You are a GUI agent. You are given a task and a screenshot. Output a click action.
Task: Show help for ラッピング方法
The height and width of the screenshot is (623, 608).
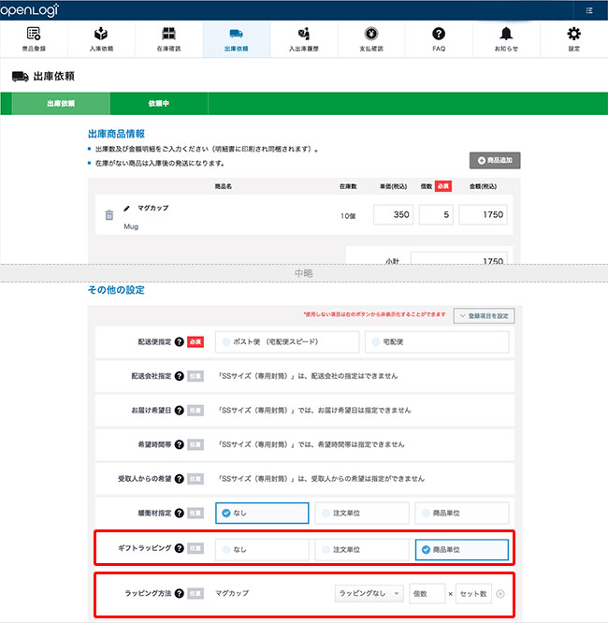click(x=180, y=593)
